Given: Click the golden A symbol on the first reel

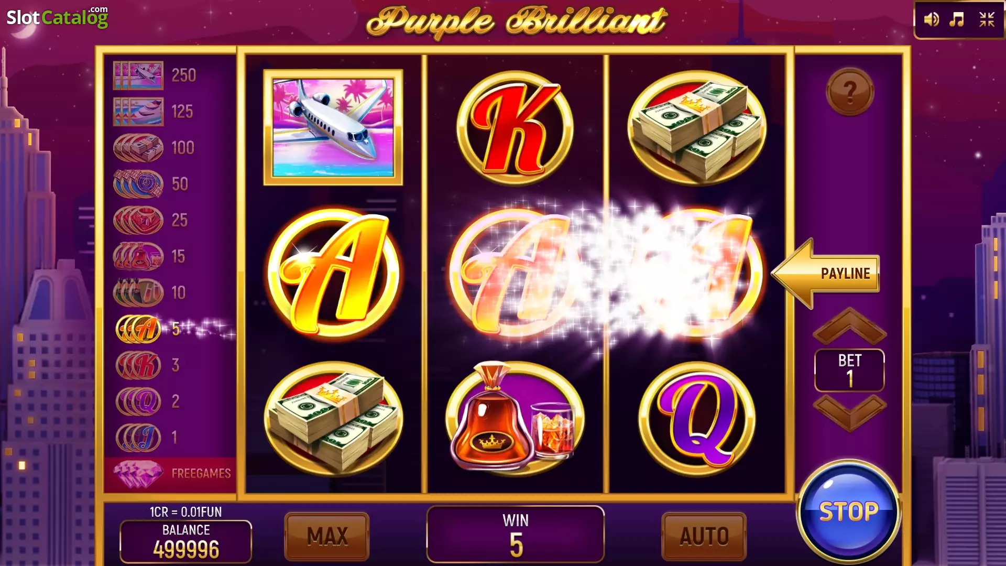Looking at the screenshot, I should [334, 274].
